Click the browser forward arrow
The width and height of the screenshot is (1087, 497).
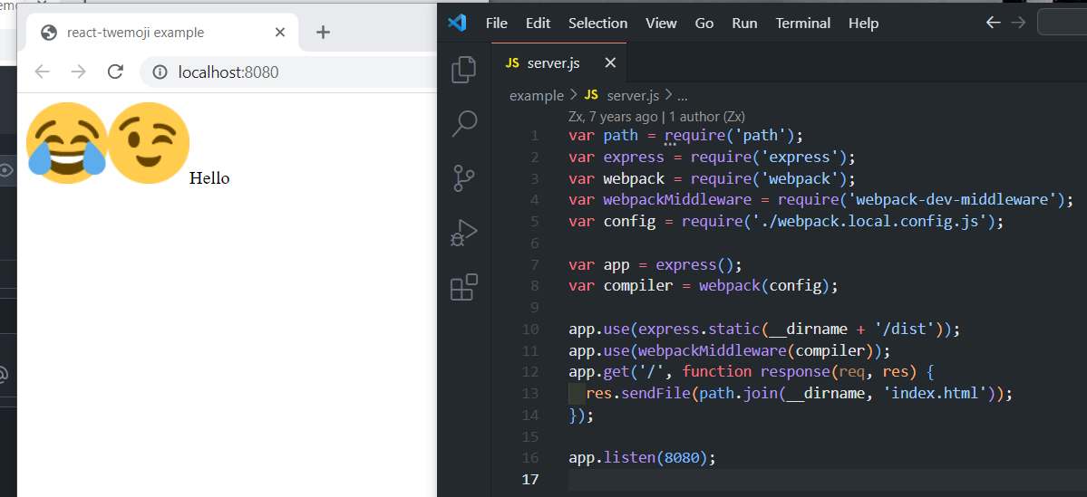[x=78, y=72]
